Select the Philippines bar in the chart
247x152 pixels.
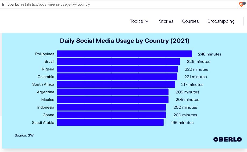[124, 54]
